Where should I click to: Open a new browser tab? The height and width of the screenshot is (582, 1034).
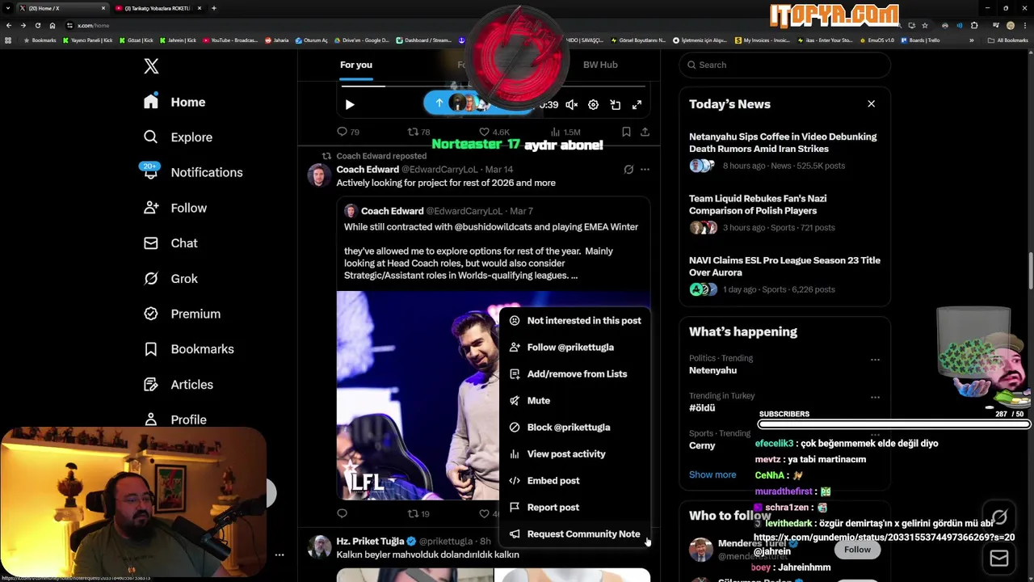click(x=213, y=8)
